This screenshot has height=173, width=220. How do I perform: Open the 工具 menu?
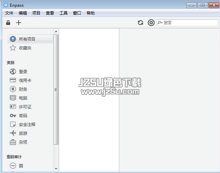(x=64, y=13)
